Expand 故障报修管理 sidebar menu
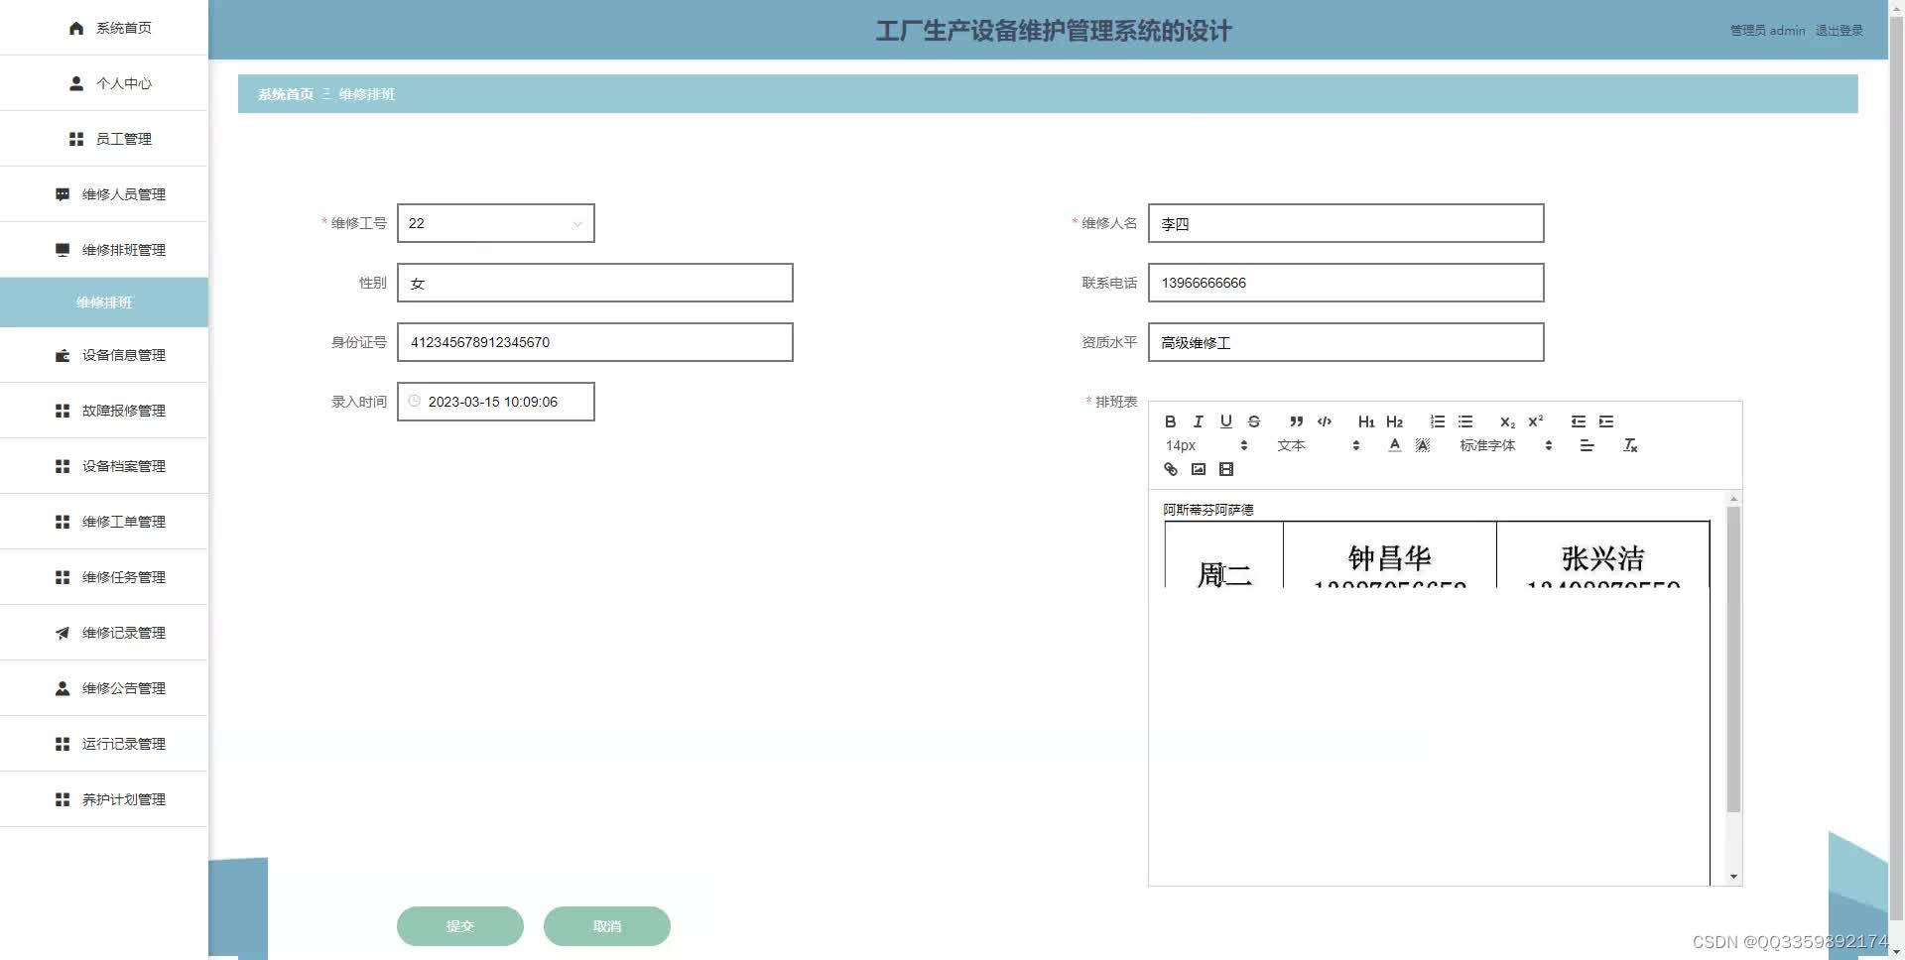 (x=104, y=411)
